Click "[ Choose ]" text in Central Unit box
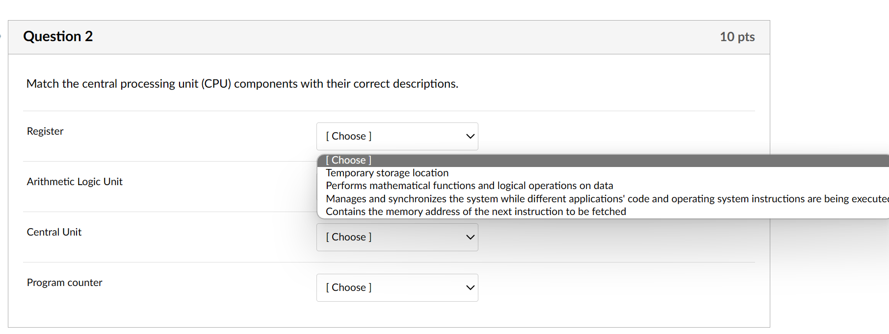The height and width of the screenshot is (334, 889). click(x=349, y=237)
